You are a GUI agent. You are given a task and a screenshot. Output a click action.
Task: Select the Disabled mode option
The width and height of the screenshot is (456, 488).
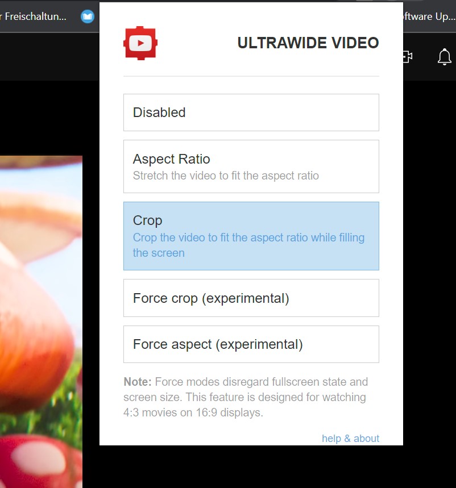tap(251, 112)
